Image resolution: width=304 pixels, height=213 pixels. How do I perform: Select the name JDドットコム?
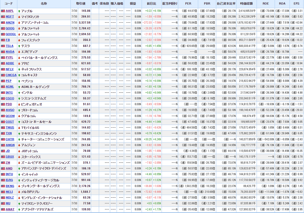point(30,151)
